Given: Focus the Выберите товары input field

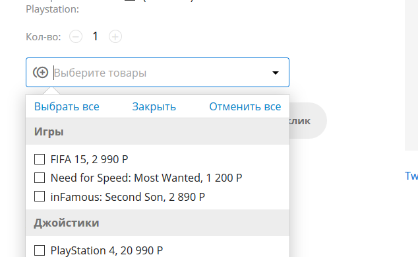Looking at the screenshot, I should pos(158,73).
